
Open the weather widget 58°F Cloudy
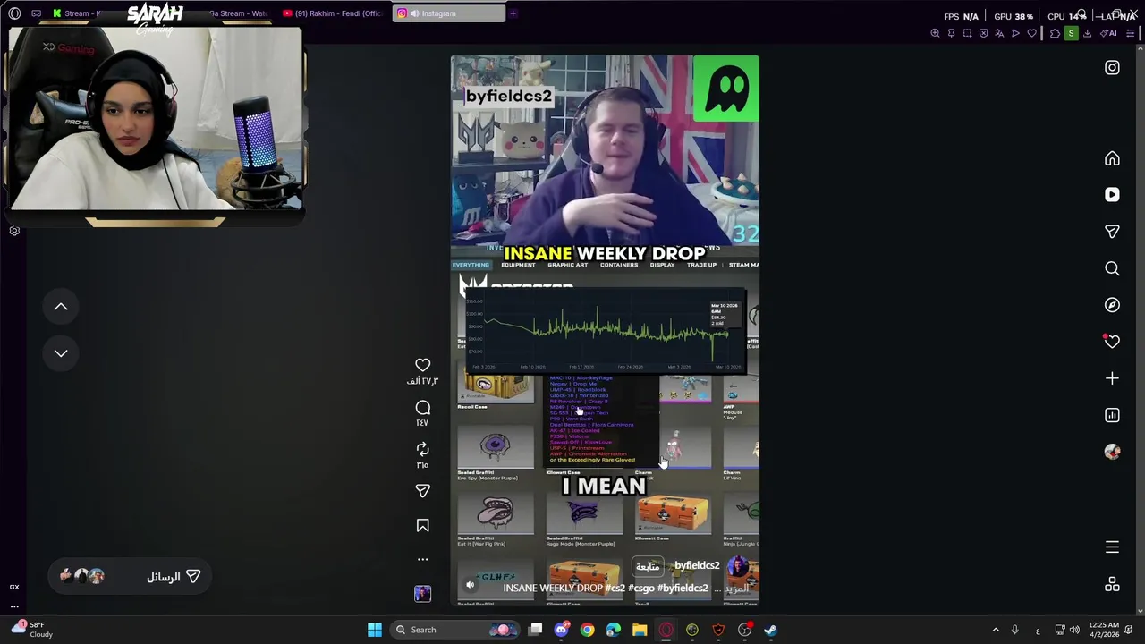coord(31,630)
